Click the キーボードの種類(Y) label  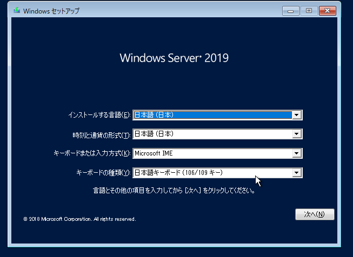coord(103,173)
